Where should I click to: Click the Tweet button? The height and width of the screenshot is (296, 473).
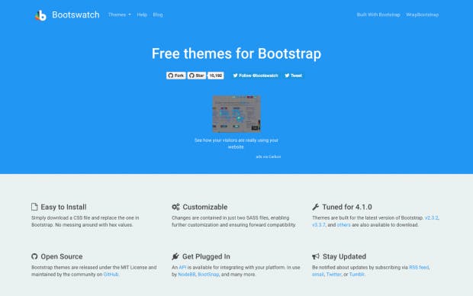tap(293, 76)
